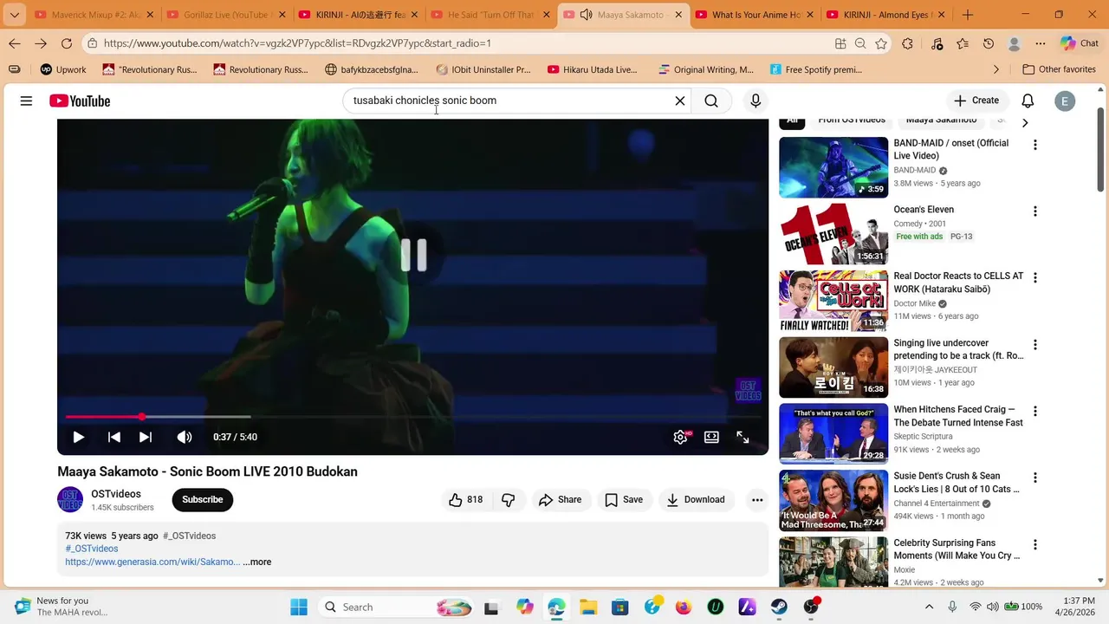Mute the video player volume
Screen dimensions: 1109x624
185,437
